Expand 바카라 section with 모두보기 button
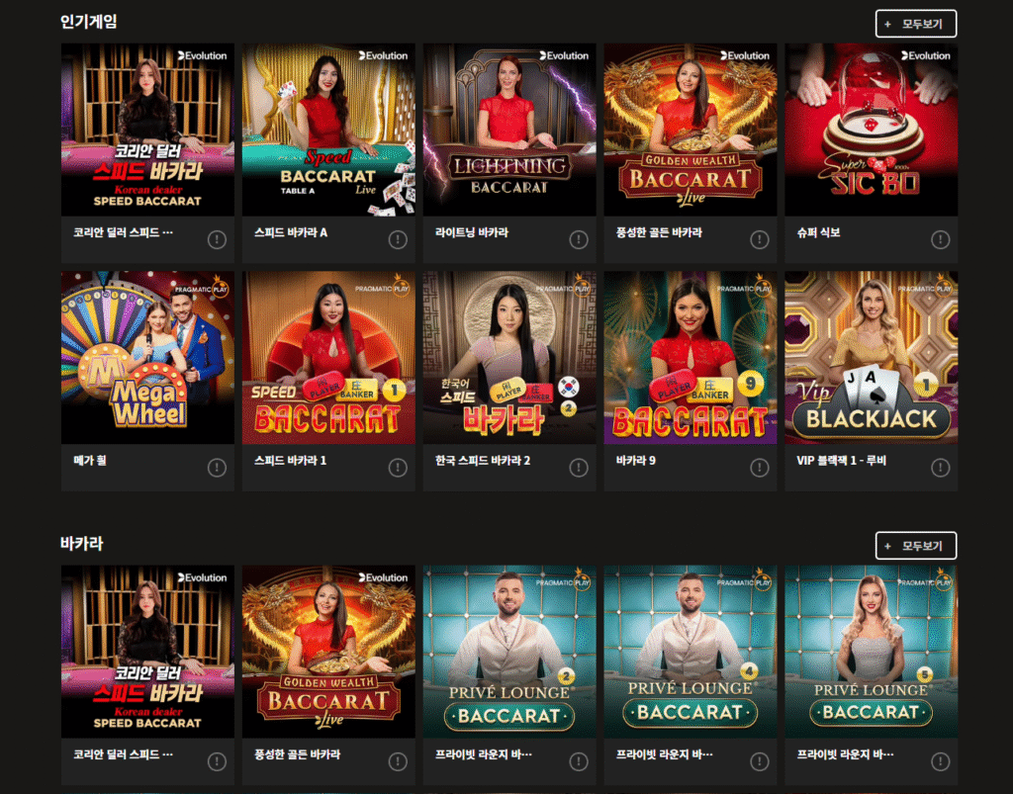This screenshot has width=1013, height=794. coord(915,546)
